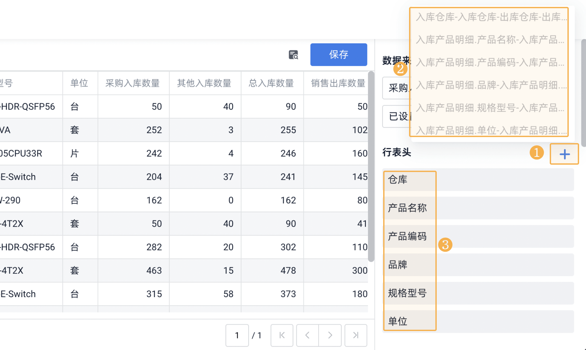Select 入库产品明细.产品名称 from the dropdown list
The height and width of the screenshot is (350, 586).
(489, 40)
